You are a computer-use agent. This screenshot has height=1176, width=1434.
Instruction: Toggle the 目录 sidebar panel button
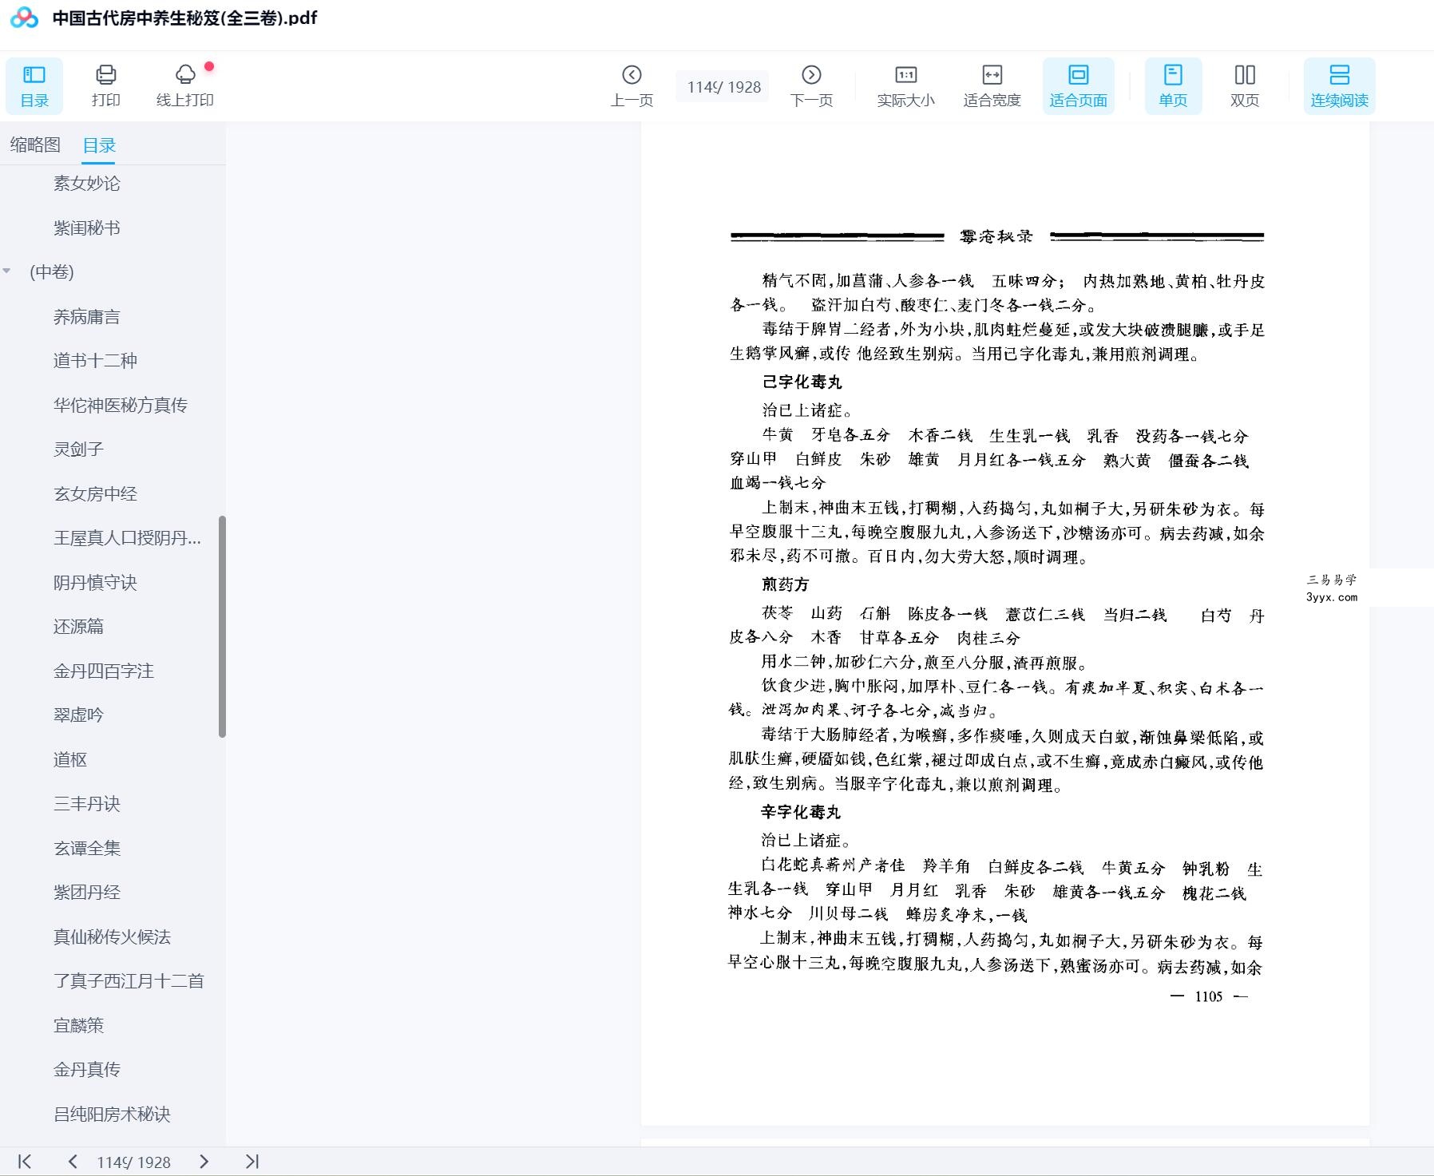coord(34,86)
